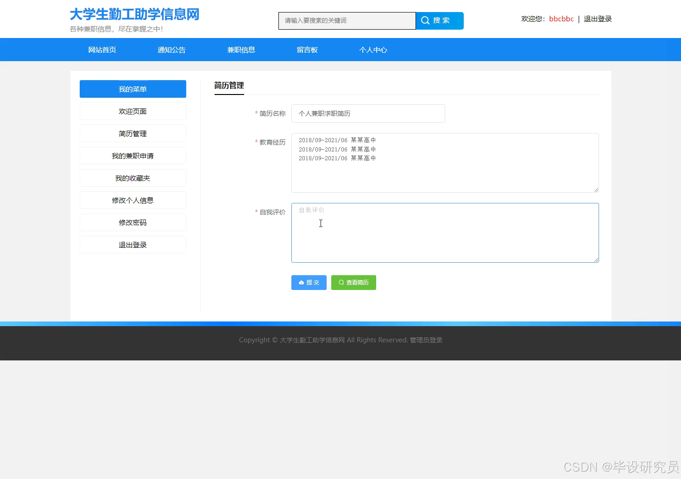Open 通知公告 navigation item
The height and width of the screenshot is (479, 681).
click(171, 50)
